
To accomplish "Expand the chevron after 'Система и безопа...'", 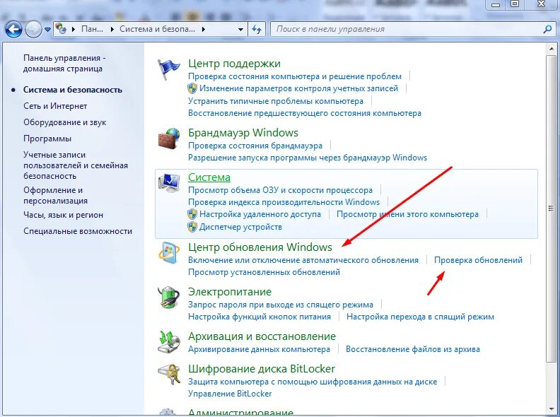I will (204, 29).
